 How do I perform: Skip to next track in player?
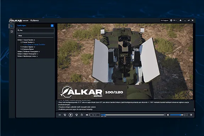click(x=87, y=115)
